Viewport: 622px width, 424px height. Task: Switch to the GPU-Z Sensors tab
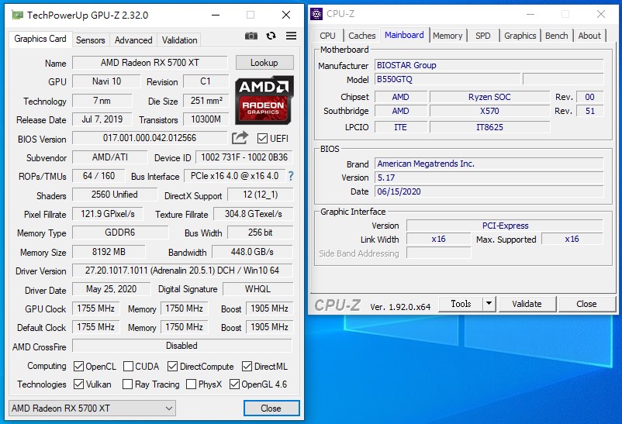[91, 40]
